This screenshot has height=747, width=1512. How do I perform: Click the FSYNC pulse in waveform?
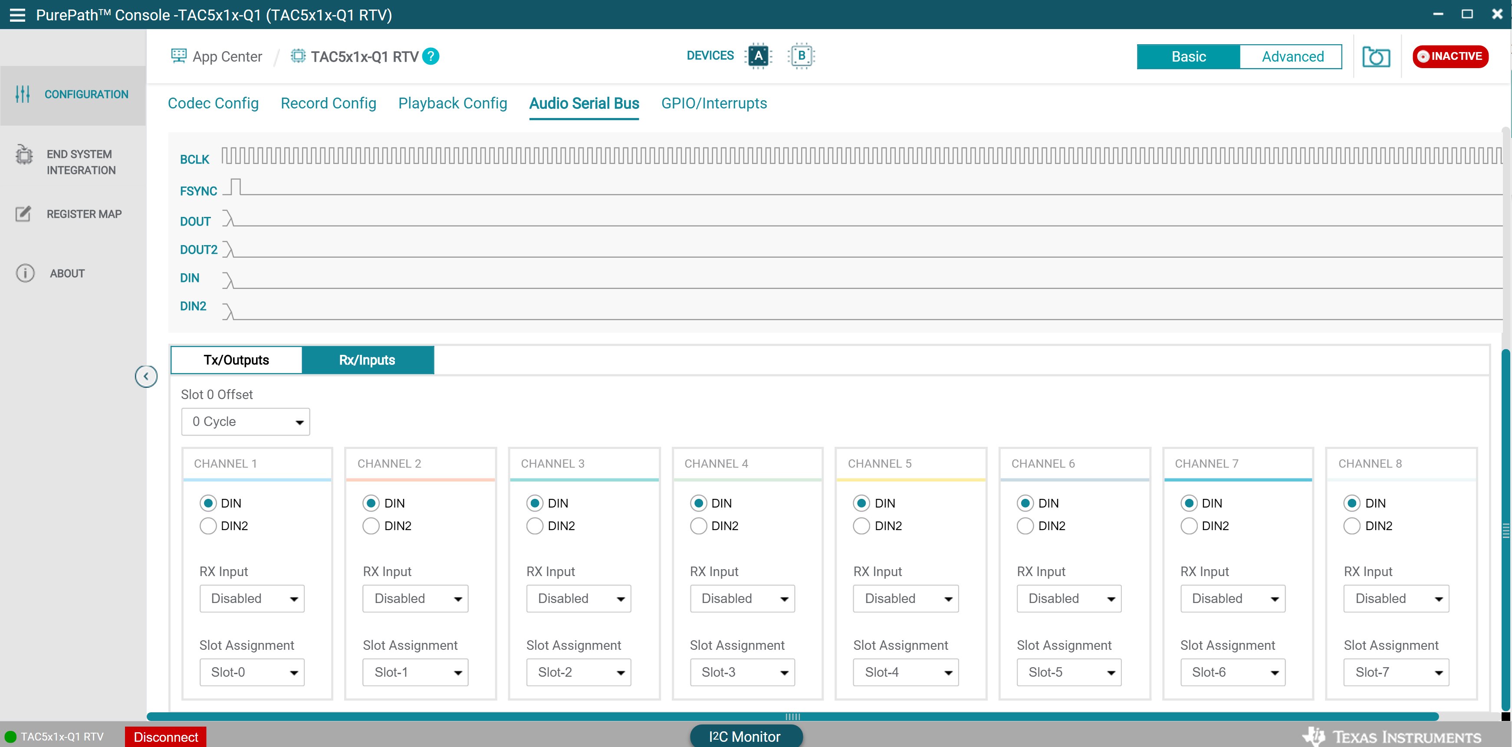click(x=235, y=187)
